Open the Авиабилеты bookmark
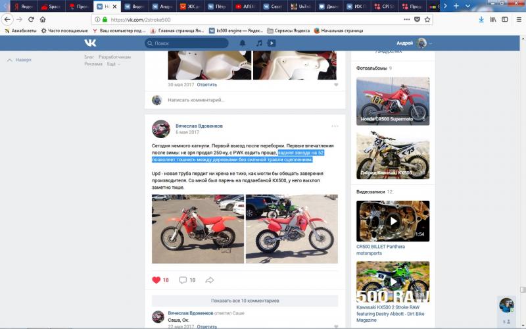The width and height of the screenshot is (526, 329). [20, 30]
